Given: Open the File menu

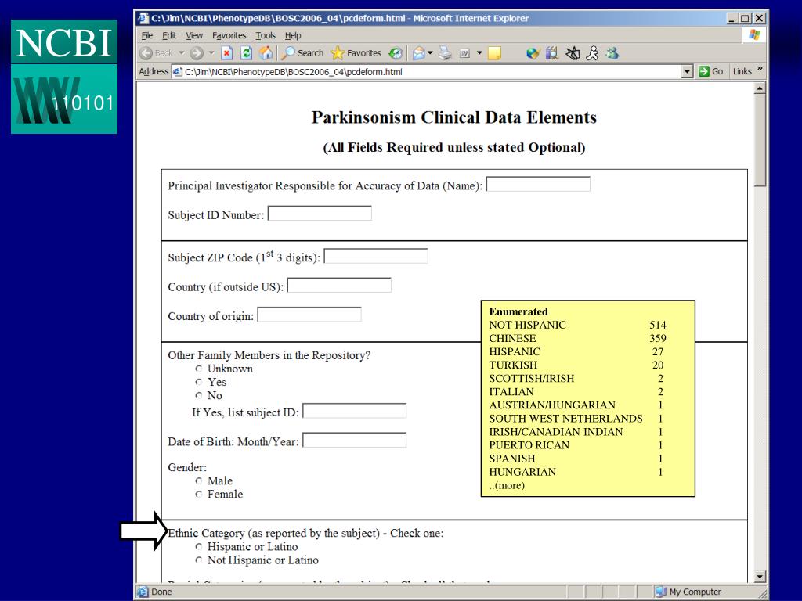Looking at the screenshot, I should pos(146,36).
